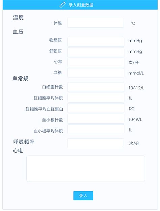Click the 血小板平均体积 input field

pyautogui.click(x=96, y=129)
